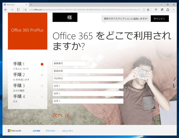
Task: Click the Office 365 ProPlus orange tile
Action: [x=28, y=31]
